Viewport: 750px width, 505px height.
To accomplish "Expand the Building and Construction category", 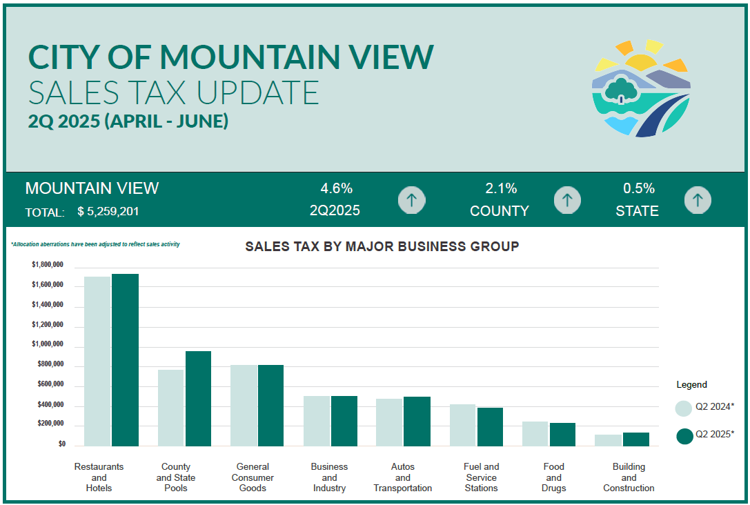I will pos(629,477).
